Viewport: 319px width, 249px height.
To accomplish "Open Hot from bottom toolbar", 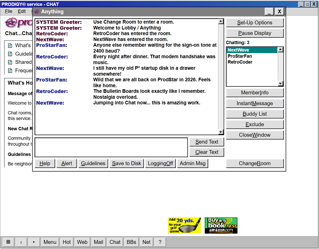I will point(67,242).
